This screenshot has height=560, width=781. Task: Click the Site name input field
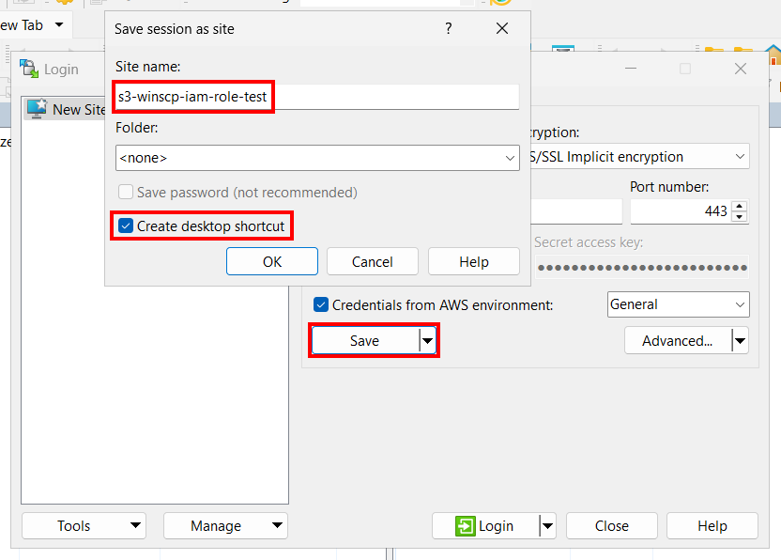coord(317,97)
